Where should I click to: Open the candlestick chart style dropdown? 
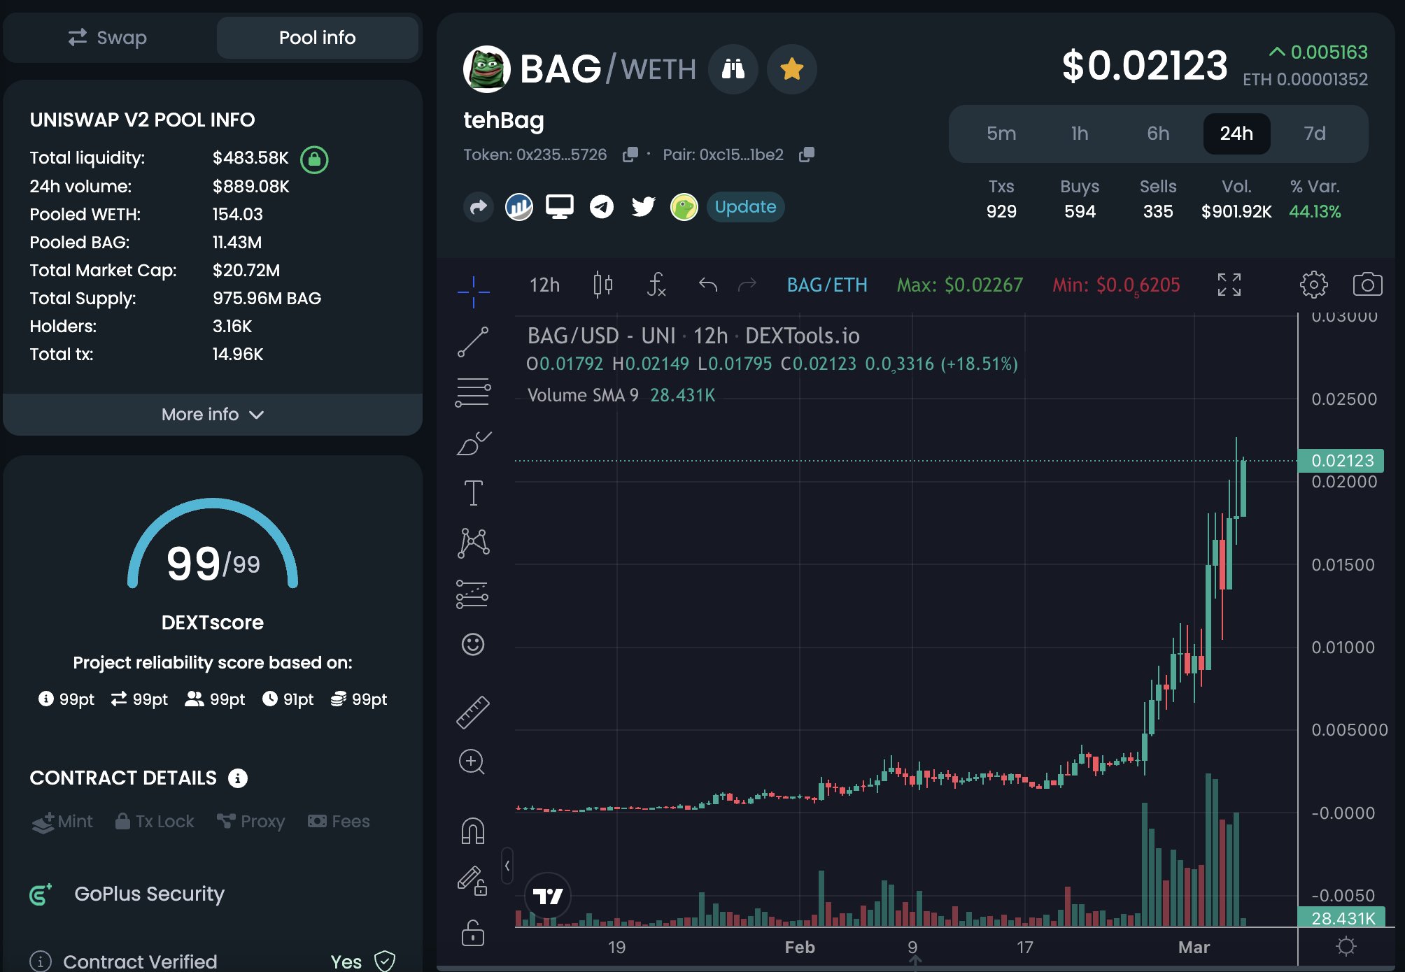pyautogui.click(x=602, y=285)
